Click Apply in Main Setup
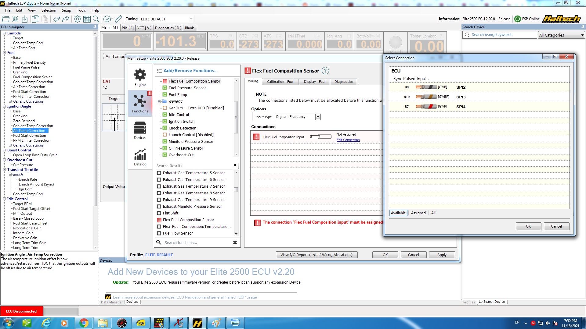Image resolution: width=586 pixels, height=329 pixels. [442, 255]
